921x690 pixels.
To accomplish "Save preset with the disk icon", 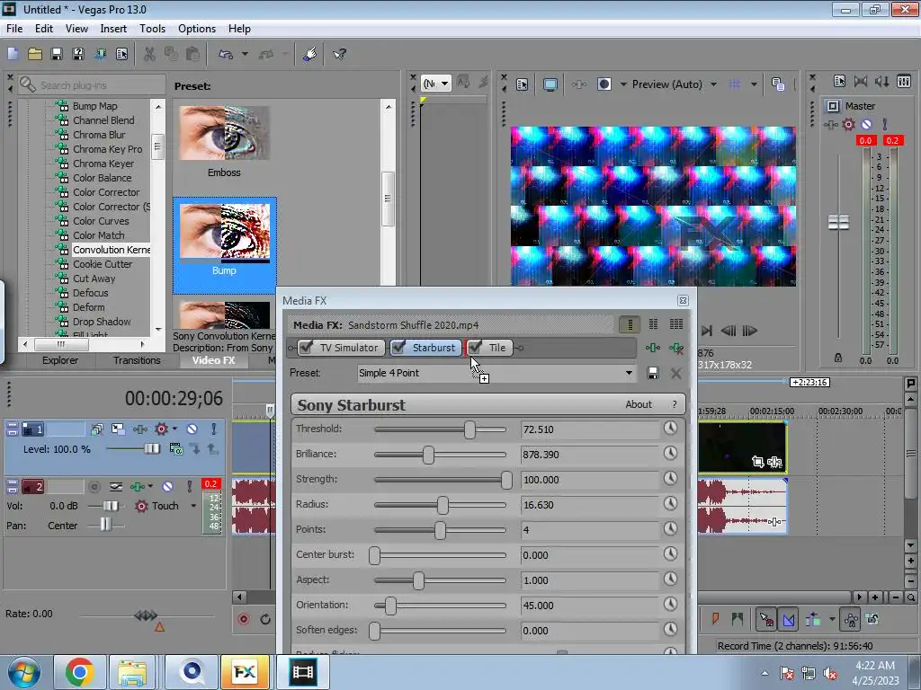I will (653, 373).
